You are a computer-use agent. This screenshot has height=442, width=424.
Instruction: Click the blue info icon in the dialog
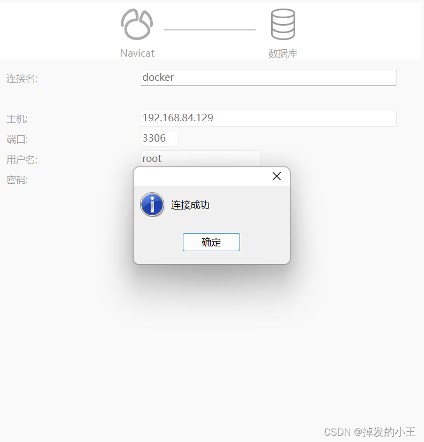pos(152,205)
